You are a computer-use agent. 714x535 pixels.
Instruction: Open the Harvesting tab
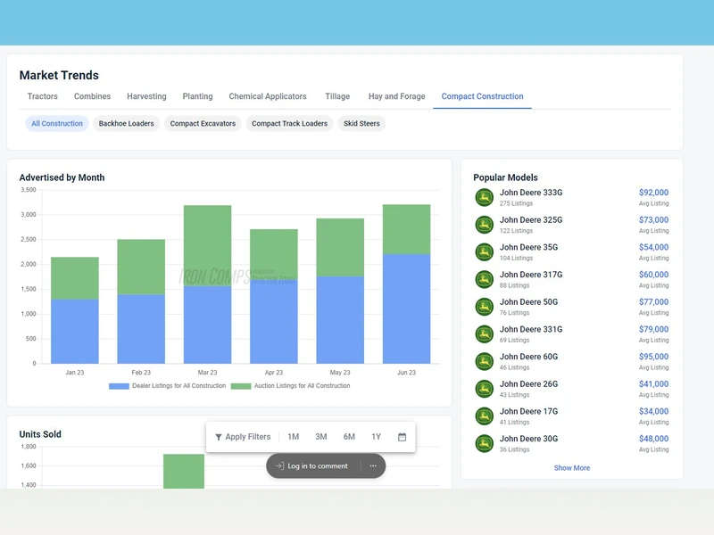pos(146,96)
